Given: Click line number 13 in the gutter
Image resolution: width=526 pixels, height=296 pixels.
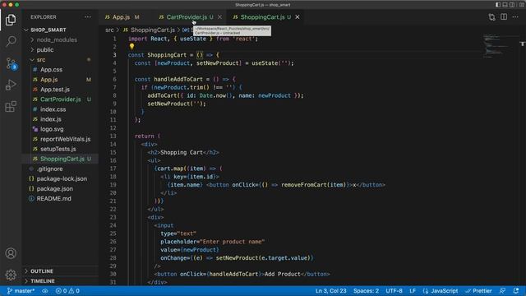Looking at the screenshot, I should pos(113,136).
